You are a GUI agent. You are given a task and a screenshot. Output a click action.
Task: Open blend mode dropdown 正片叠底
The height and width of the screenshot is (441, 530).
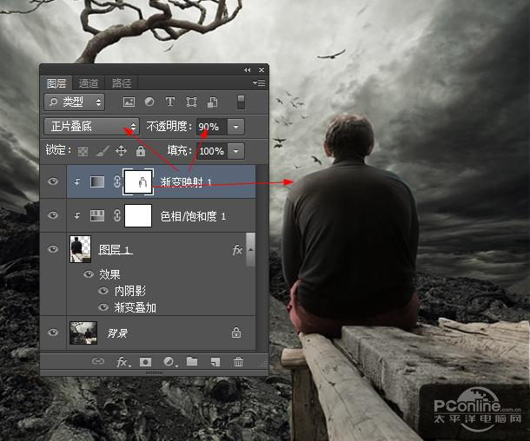pyautogui.click(x=91, y=127)
